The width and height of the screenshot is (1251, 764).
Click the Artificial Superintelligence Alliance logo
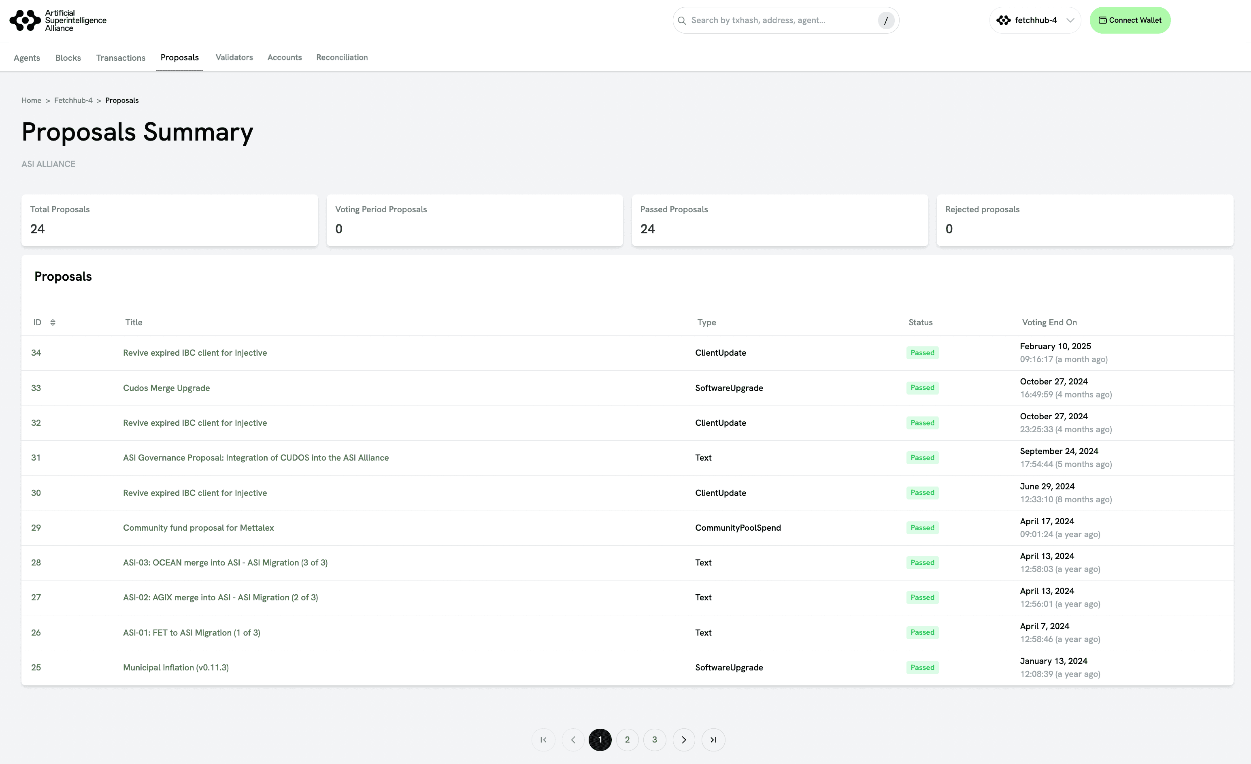point(58,20)
